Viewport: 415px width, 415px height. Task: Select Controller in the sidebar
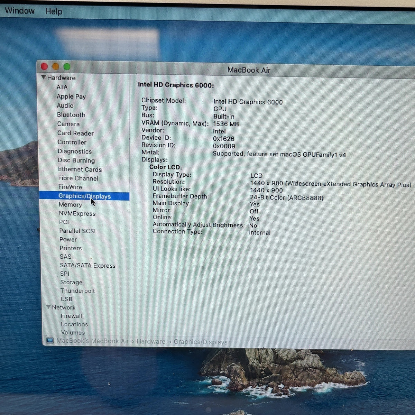tap(72, 142)
